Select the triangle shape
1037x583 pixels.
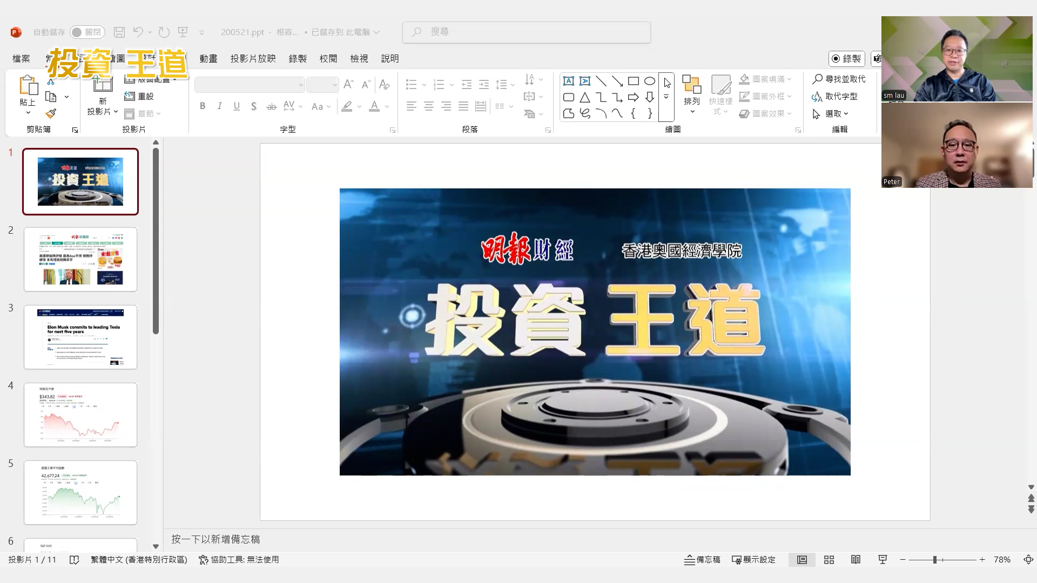pos(585,97)
